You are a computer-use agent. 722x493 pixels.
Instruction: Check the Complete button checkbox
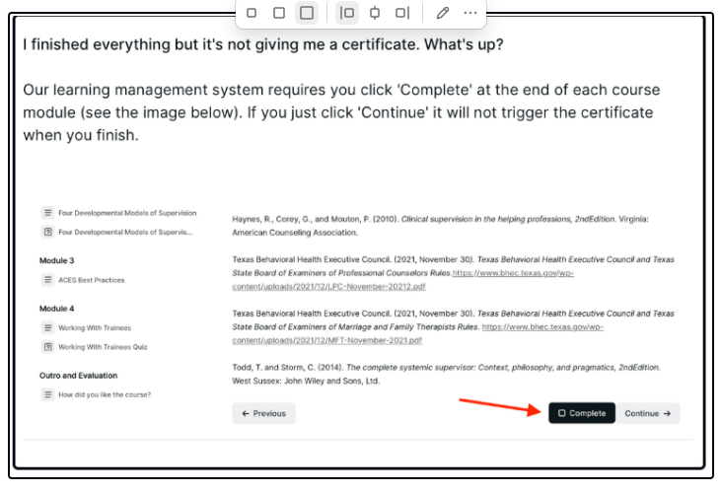coord(562,413)
